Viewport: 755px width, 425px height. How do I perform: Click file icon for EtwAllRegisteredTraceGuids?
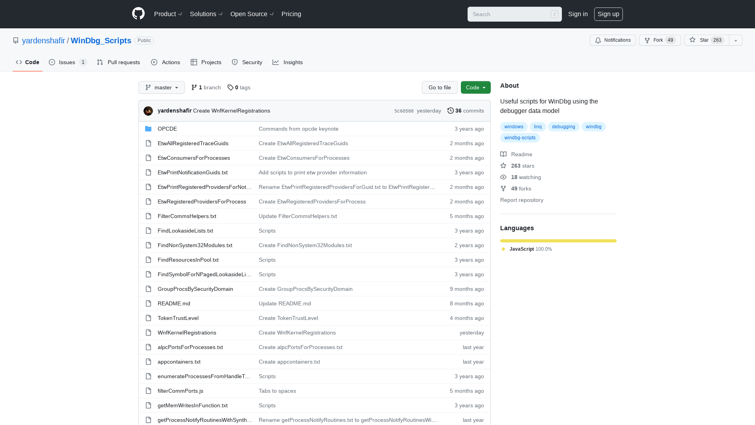pyautogui.click(x=148, y=143)
